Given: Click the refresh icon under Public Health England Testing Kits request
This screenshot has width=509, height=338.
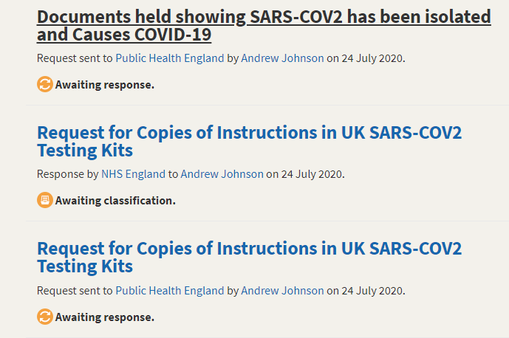Looking at the screenshot, I should pyautogui.click(x=45, y=317).
